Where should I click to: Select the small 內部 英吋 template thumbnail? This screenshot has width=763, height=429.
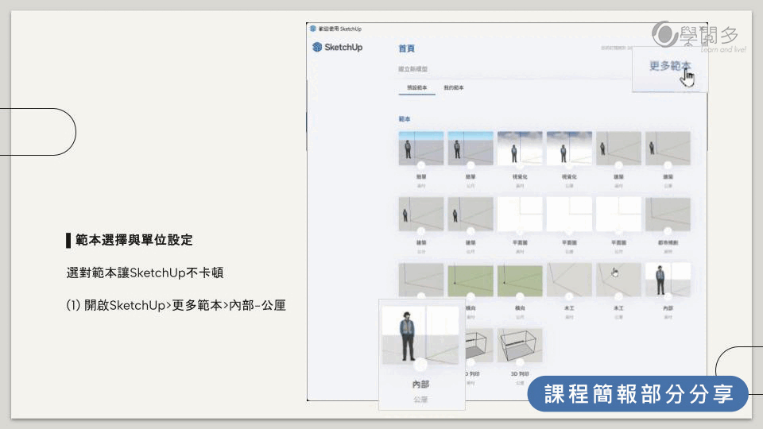point(668,280)
